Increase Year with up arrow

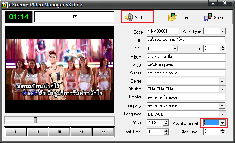[x=166, y=122]
